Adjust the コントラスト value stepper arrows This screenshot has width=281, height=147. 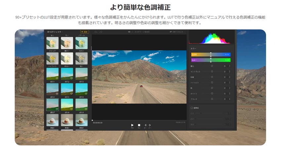click(230, 72)
